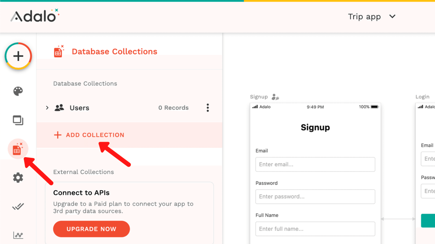Click the Enter password input field
Image resolution: width=435 pixels, height=244 pixels.
coord(315,197)
